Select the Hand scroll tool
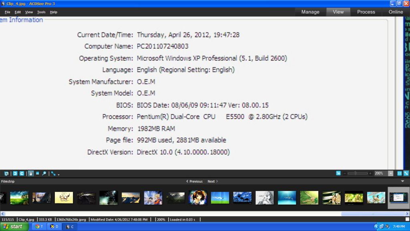Image resolution: width=410 pixels, height=231 pixels. pyautogui.click(x=31, y=173)
